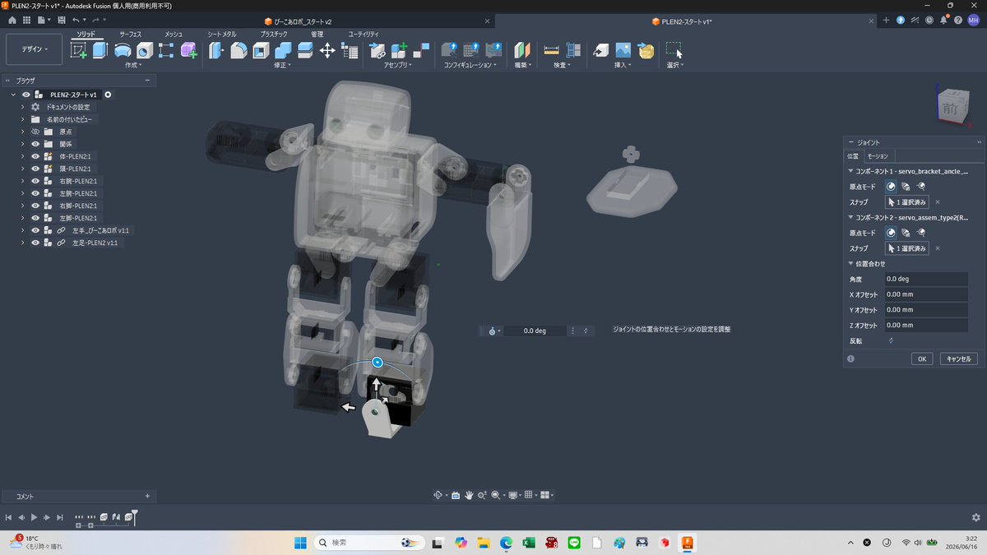Click the ViewCube front face
This screenshot has height=555, width=987.
(x=951, y=108)
